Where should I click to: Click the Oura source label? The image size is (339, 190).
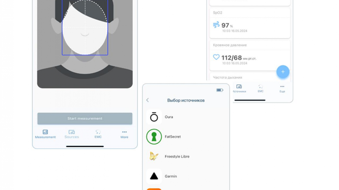169,117
